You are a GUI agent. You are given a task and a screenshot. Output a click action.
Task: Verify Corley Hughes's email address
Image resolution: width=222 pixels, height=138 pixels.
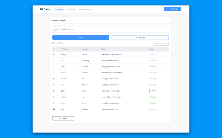152,91
